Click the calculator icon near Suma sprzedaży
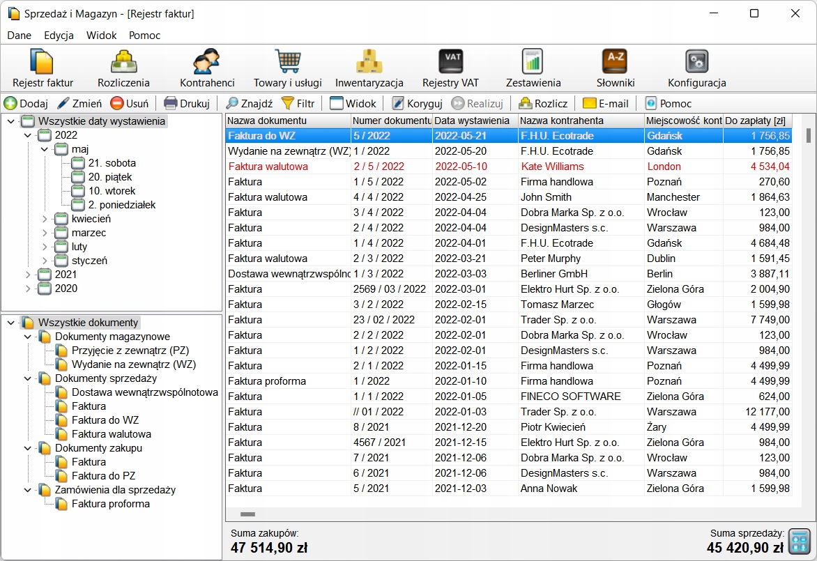 pos(800,541)
